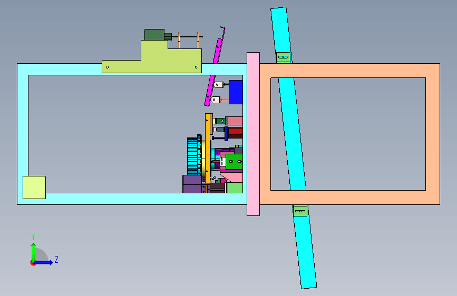Select the yellow-green stepped mounting plate
Image resolution: width=457 pixels, height=296 pixels.
(163, 61)
